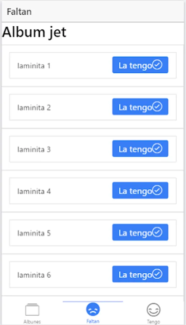The height and width of the screenshot is (325, 186).
Task: Select the laminita 5 list item text
Action: 34,233
